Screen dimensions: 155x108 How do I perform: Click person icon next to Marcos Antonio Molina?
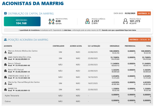point(6,52)
